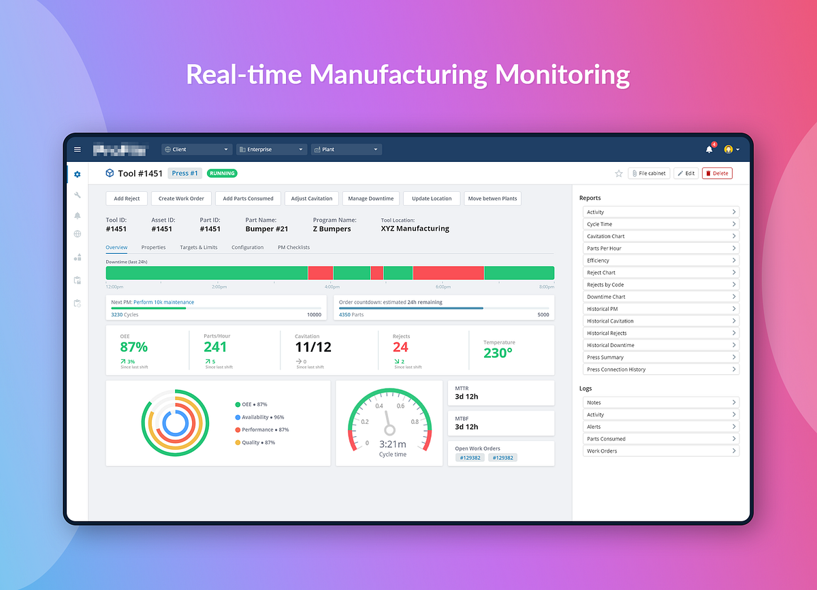Viewport: 817px width, 590px height.
Task: Click the File cabinet icon button
Action: (x=648, y=173)
